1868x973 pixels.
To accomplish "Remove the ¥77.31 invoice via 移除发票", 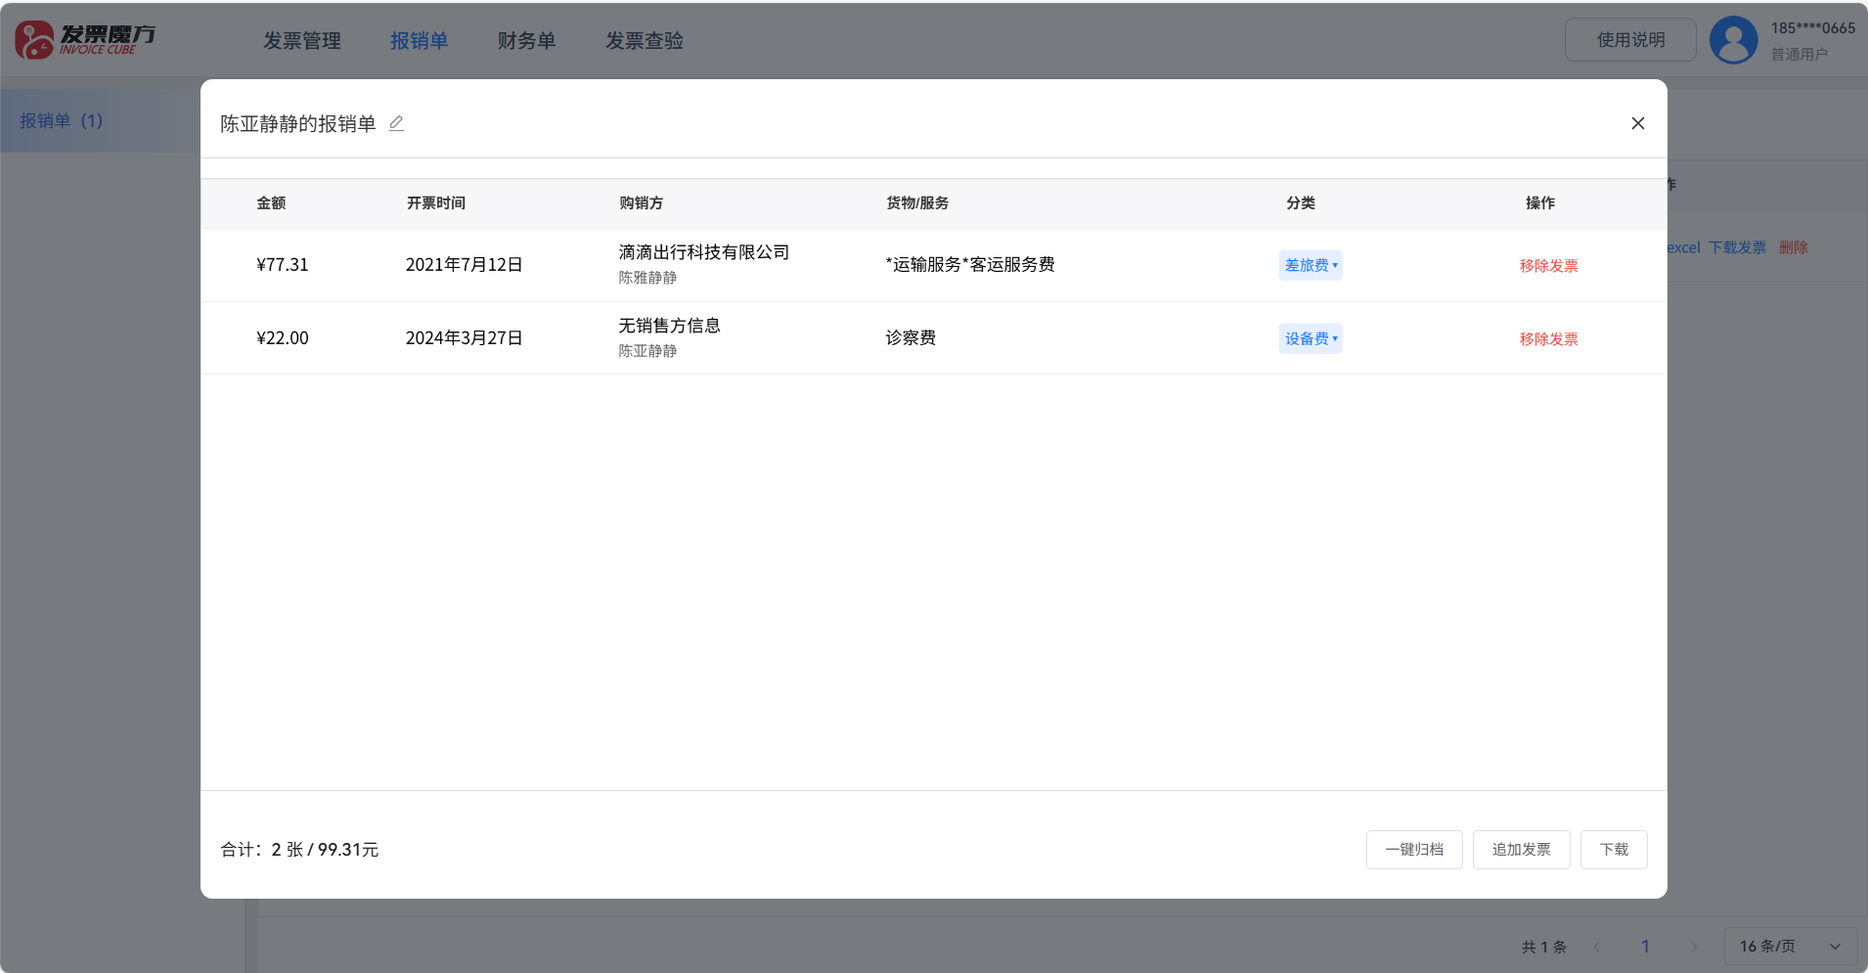I will [1548, 266].
